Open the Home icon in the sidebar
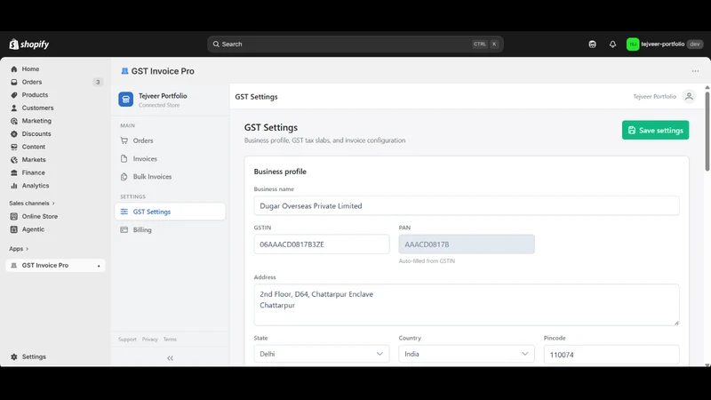Viewport: 711px width, 400px height. point(14,69)
